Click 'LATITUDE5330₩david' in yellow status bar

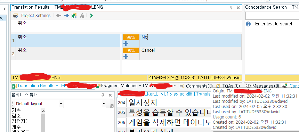pyautogui.click(x=219, y=77)
